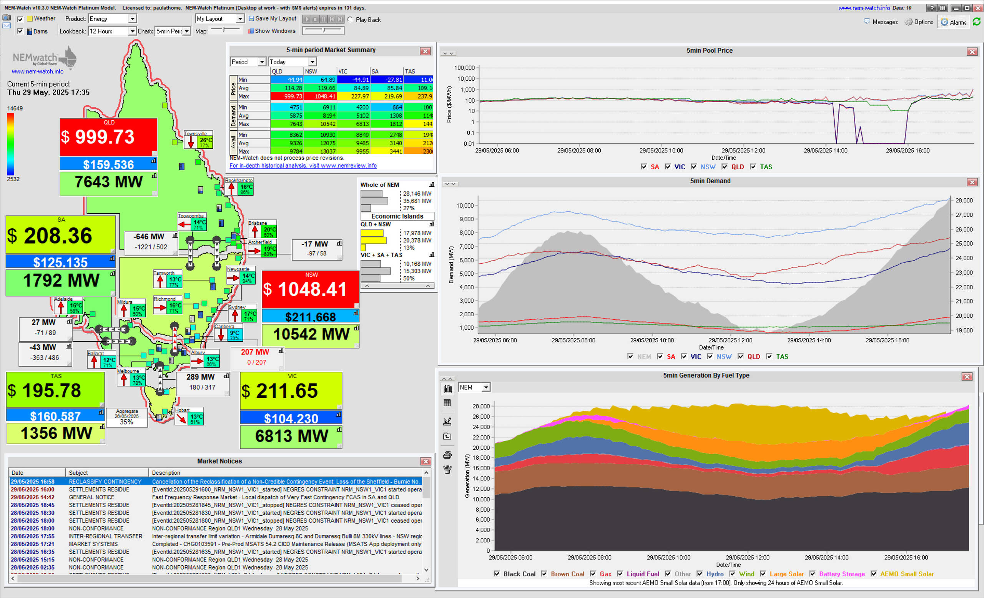The image size is (984, 598).
Task: Click the playback skip-to-end button
Action: (340, 19)
